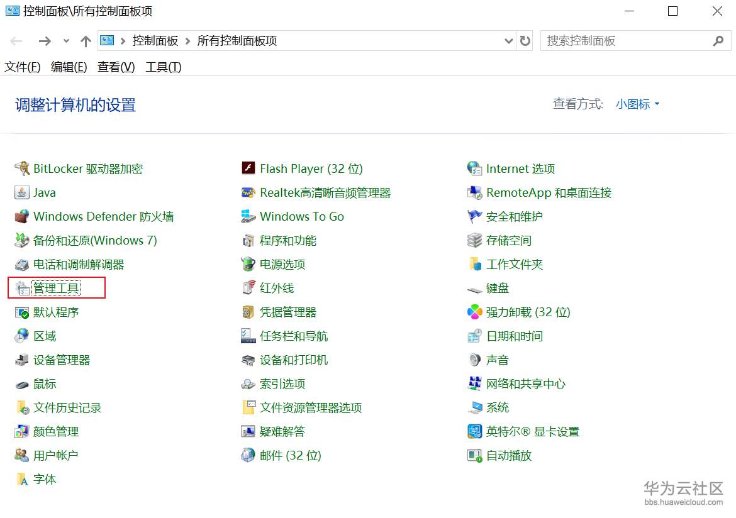Open the 字体 settings
The width and height of the screenshot is (736, 518).
45,479
